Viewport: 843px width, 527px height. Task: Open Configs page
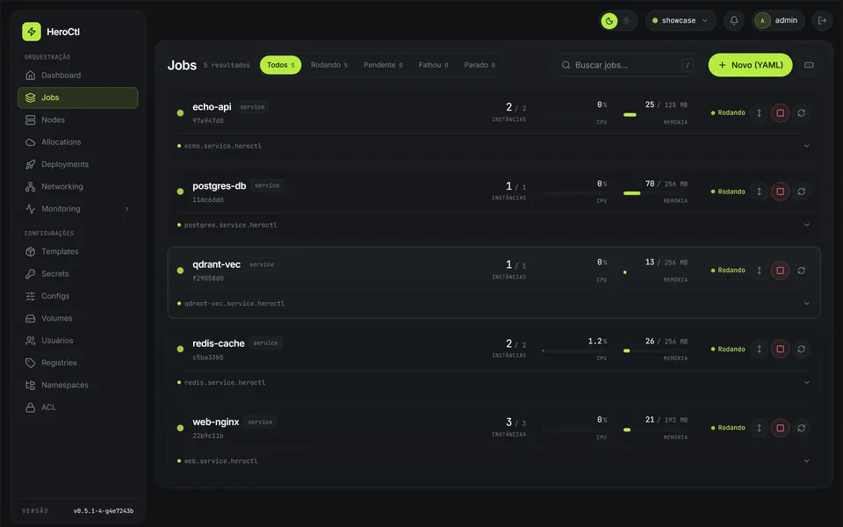point(77,296)
